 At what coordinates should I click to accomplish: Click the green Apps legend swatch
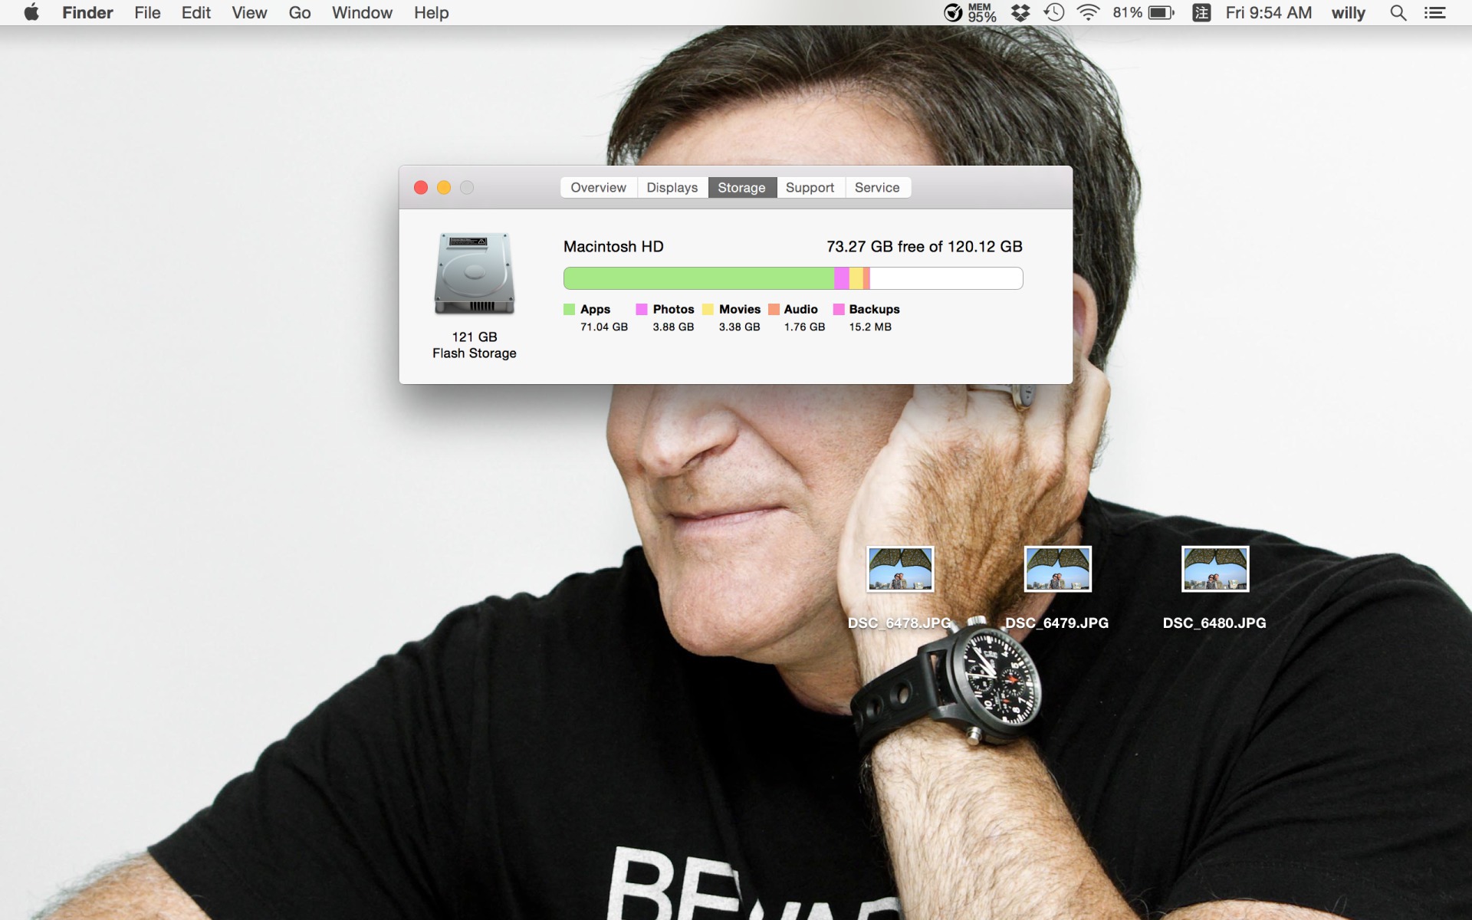coord(569,310)
